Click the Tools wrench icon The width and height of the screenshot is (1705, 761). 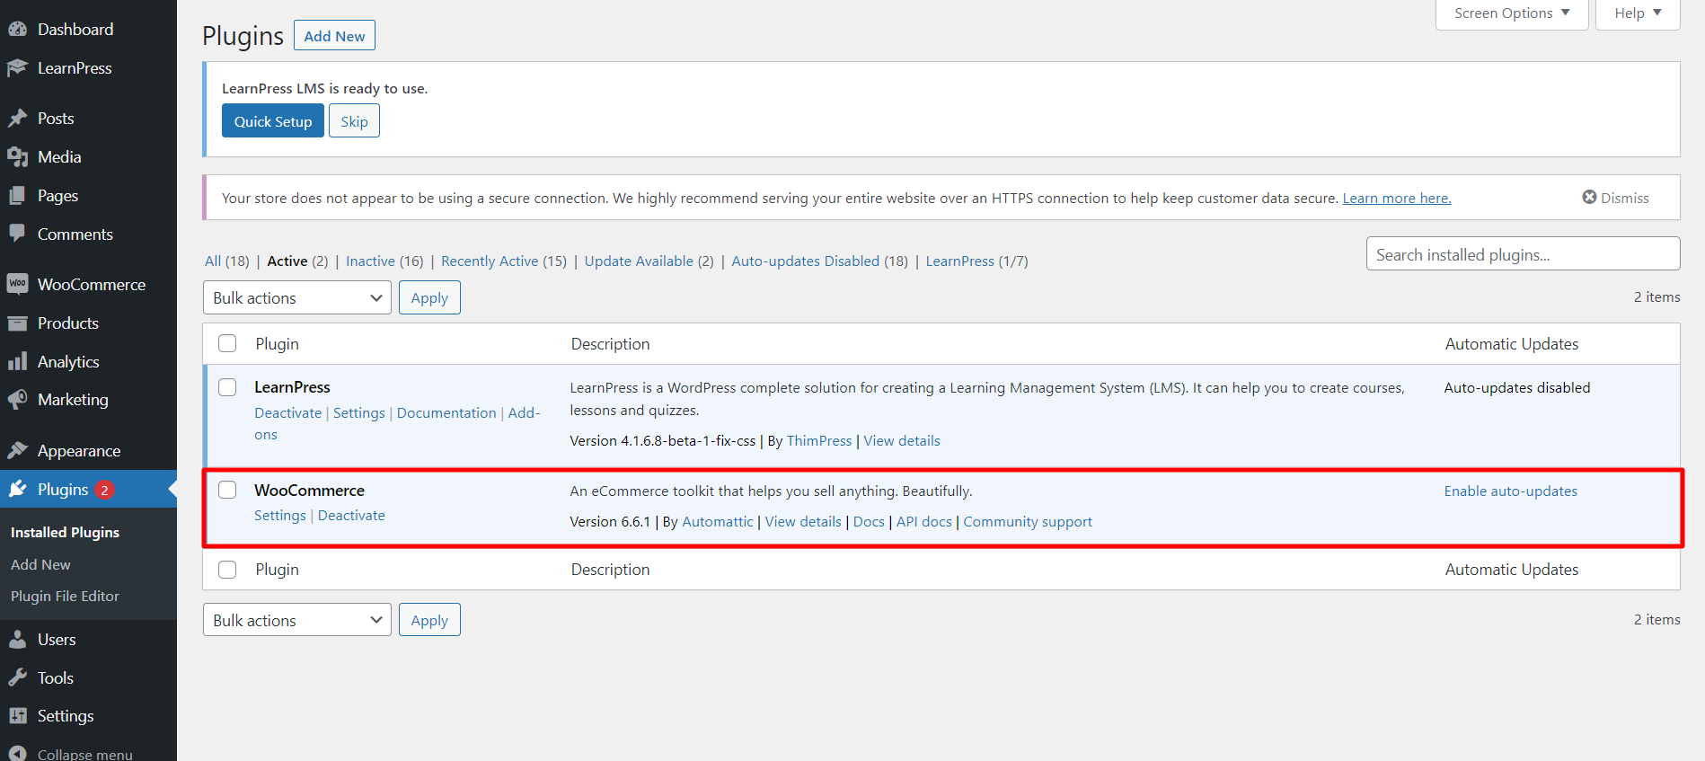(17, 678)
